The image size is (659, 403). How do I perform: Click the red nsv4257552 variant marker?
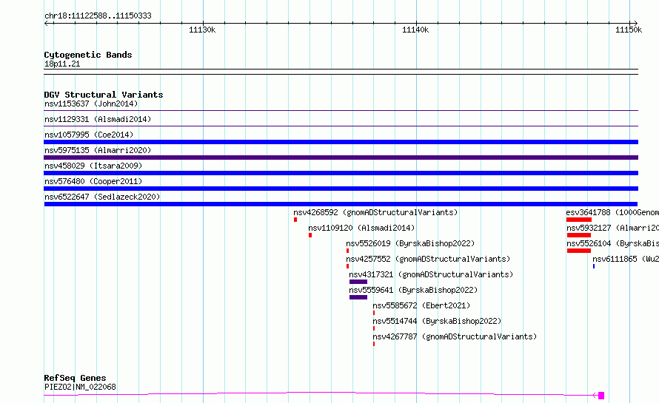(x=347, y=266)
